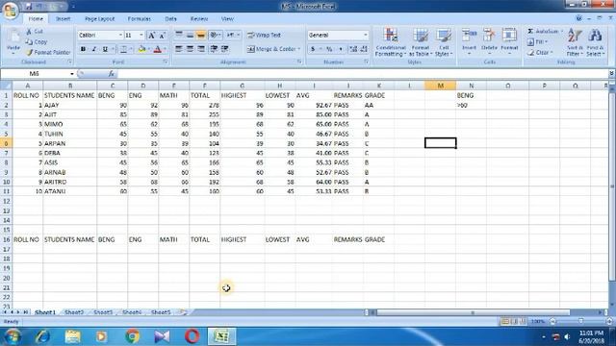Open the View tab
The image size is (616, 346).
(227, 19)
